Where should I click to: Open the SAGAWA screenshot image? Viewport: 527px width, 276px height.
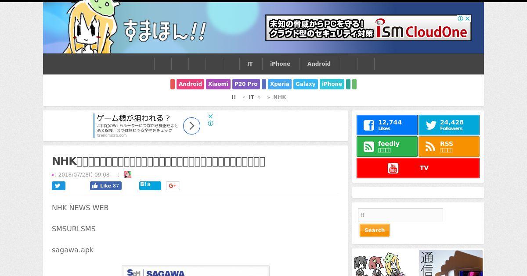coord(195,271)
